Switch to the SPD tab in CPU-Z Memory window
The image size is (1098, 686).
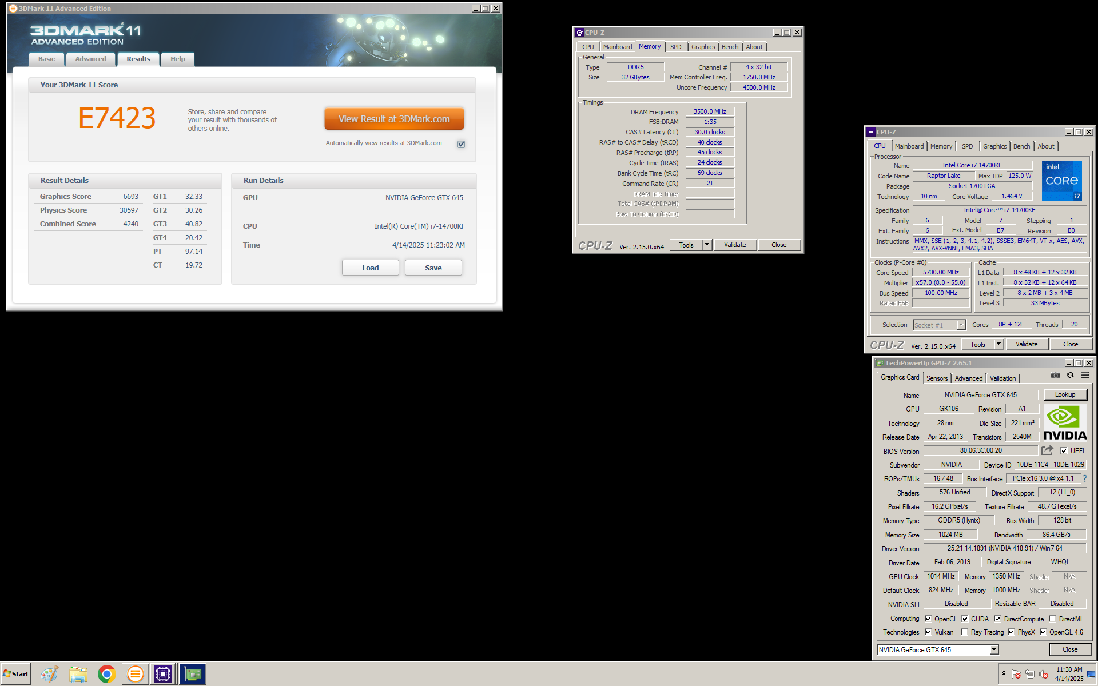click(676, 47)
